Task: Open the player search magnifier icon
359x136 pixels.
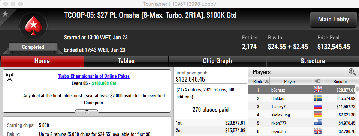Action: (x=352, y=72)
